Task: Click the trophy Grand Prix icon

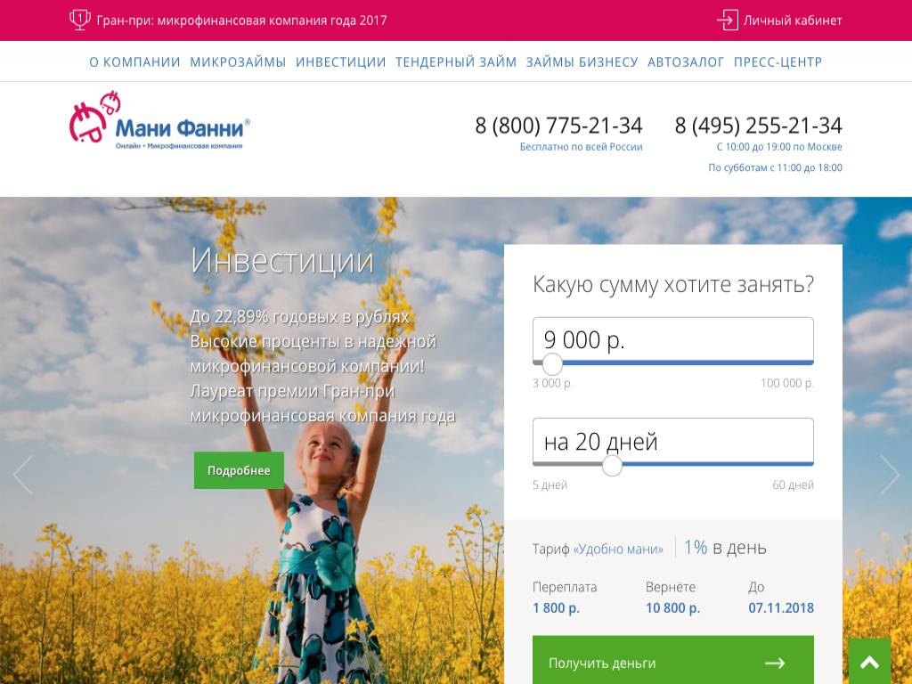Action: [79, 20]
